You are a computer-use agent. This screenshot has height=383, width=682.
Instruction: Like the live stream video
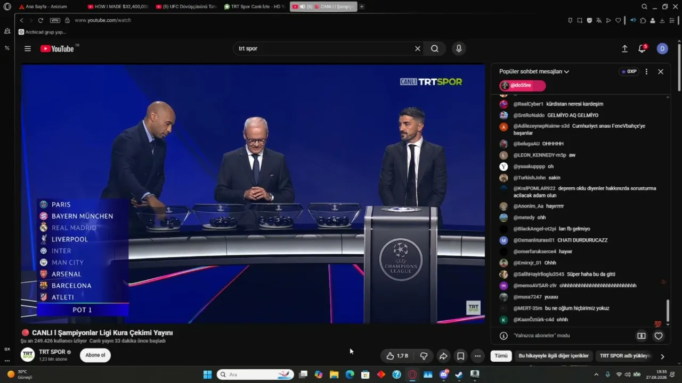click(x=397, y=356)
